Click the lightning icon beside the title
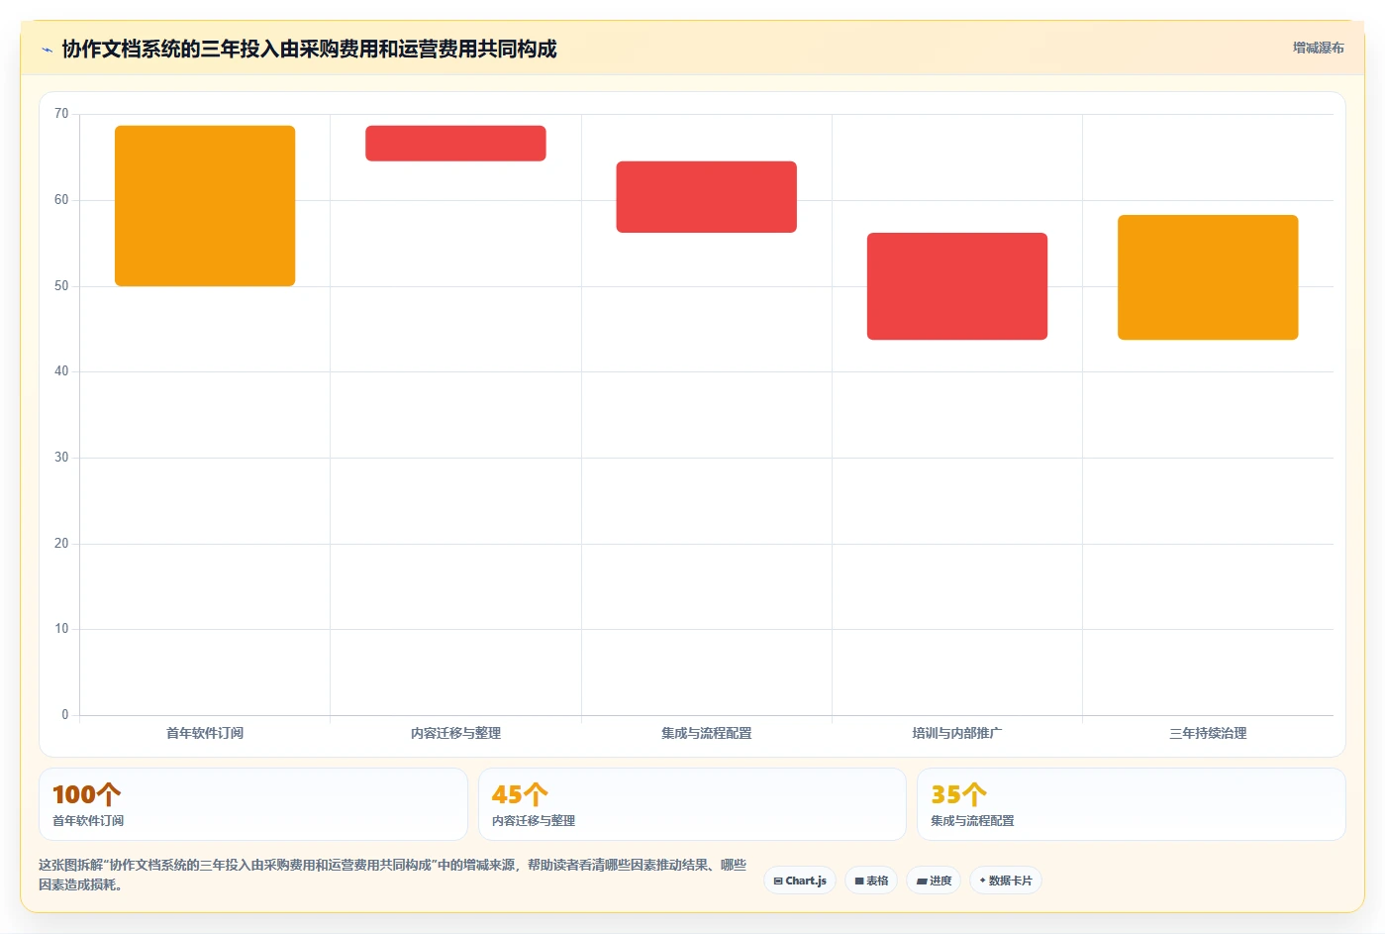1385x934 pixels. coord(47,50)
